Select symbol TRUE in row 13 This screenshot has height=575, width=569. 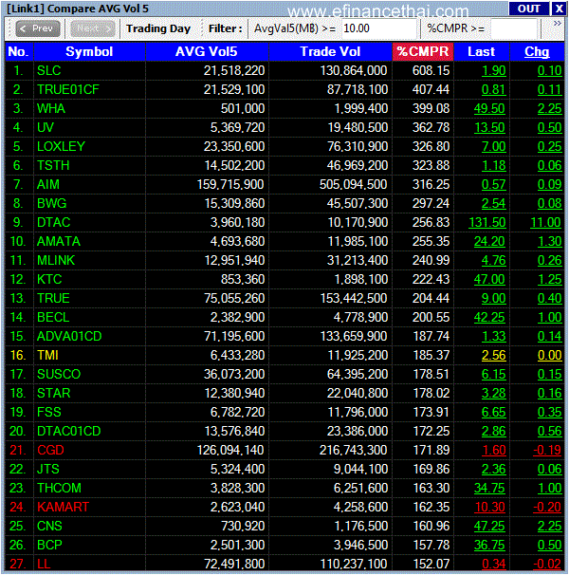[53, 299]
